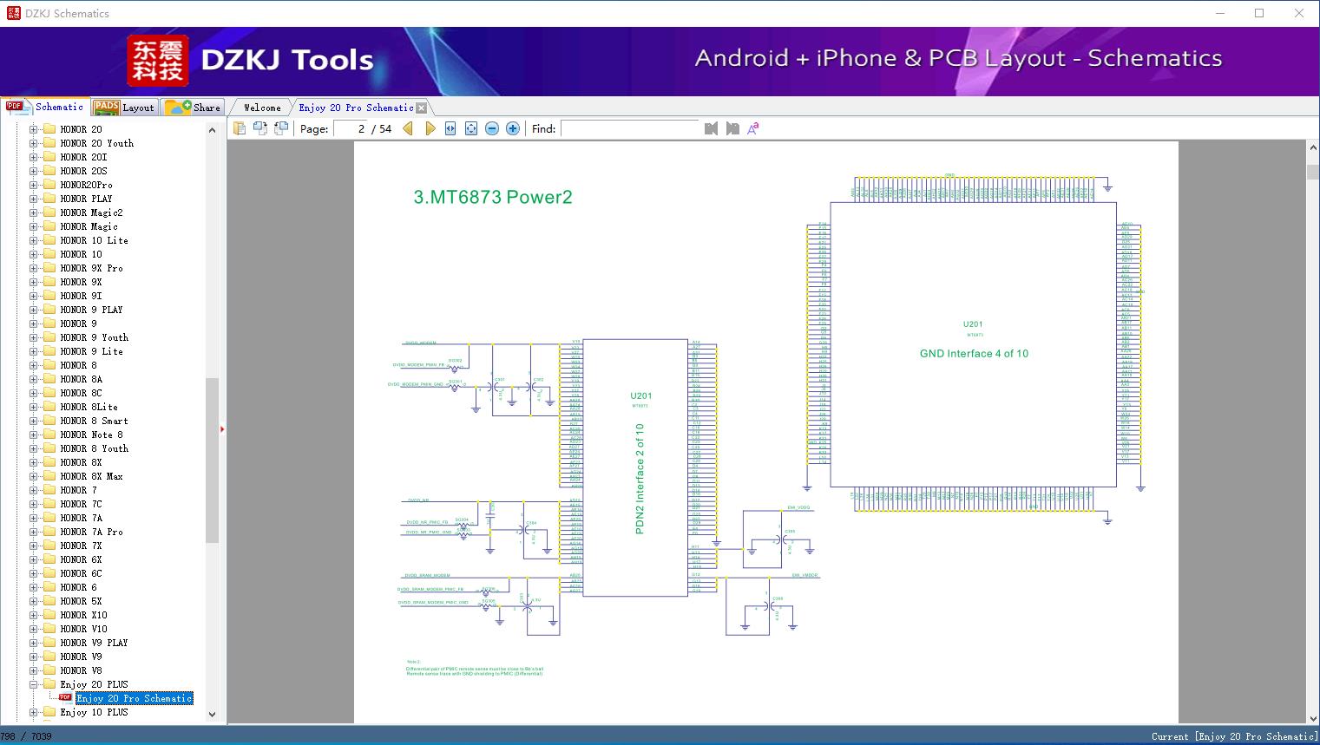Go to the previous page arrow
Screen dimensions: 1320x745
click(408, 128)
